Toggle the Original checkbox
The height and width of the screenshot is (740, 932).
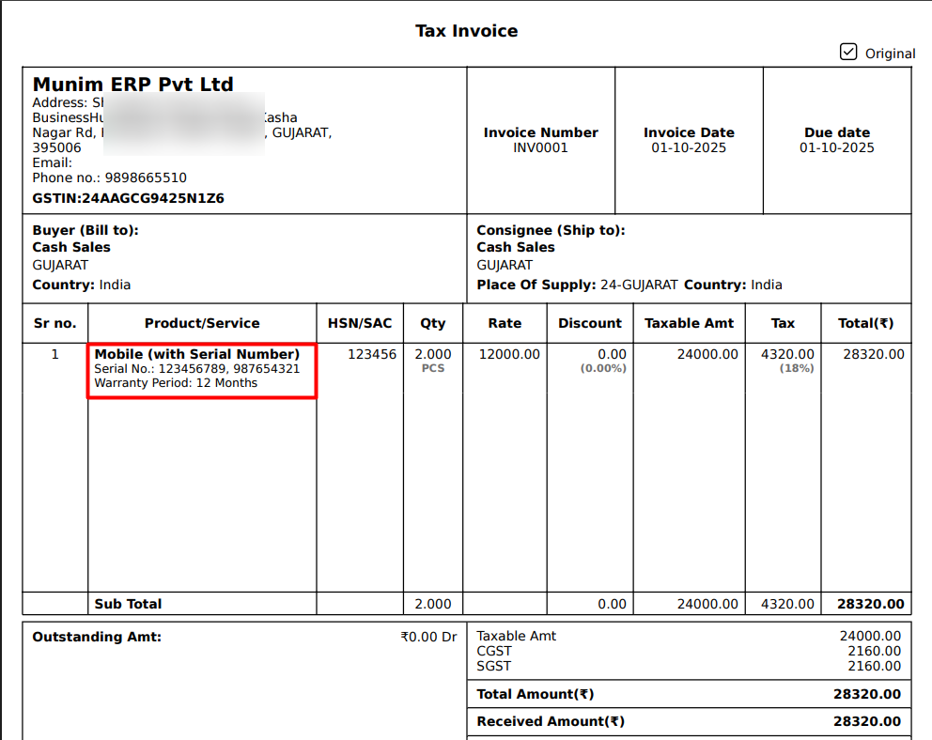pos(848,52)
